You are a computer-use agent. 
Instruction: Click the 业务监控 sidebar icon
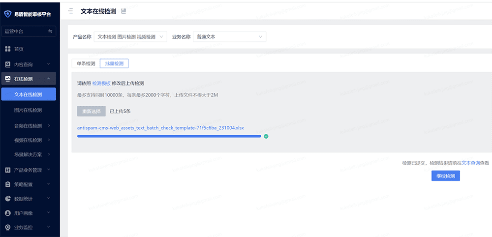click(7, 228)
